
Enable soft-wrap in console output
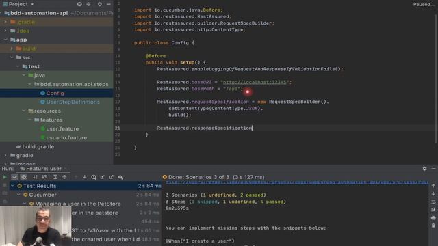pyautogui.click(x=433, y=202)
